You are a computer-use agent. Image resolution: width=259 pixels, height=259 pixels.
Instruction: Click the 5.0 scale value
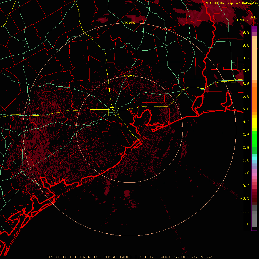pyautogui.click(x=246, y=109)
